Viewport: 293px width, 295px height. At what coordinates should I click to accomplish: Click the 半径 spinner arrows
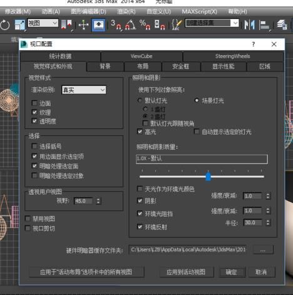tap(268, 222)
